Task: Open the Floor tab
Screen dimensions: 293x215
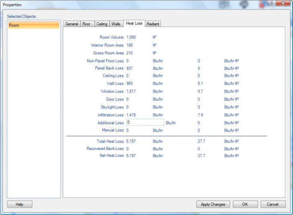Action: (87, 24)
